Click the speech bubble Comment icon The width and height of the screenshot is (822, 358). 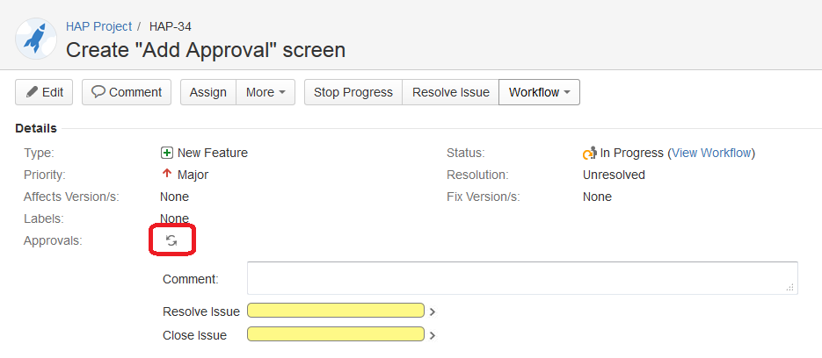[x=98, y=92]
